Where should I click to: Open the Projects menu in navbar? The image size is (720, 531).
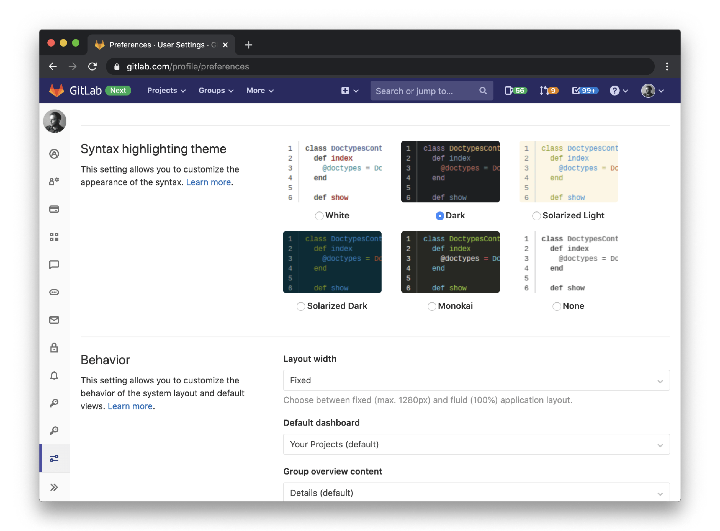pyautogui.click(x=166, y=91)
